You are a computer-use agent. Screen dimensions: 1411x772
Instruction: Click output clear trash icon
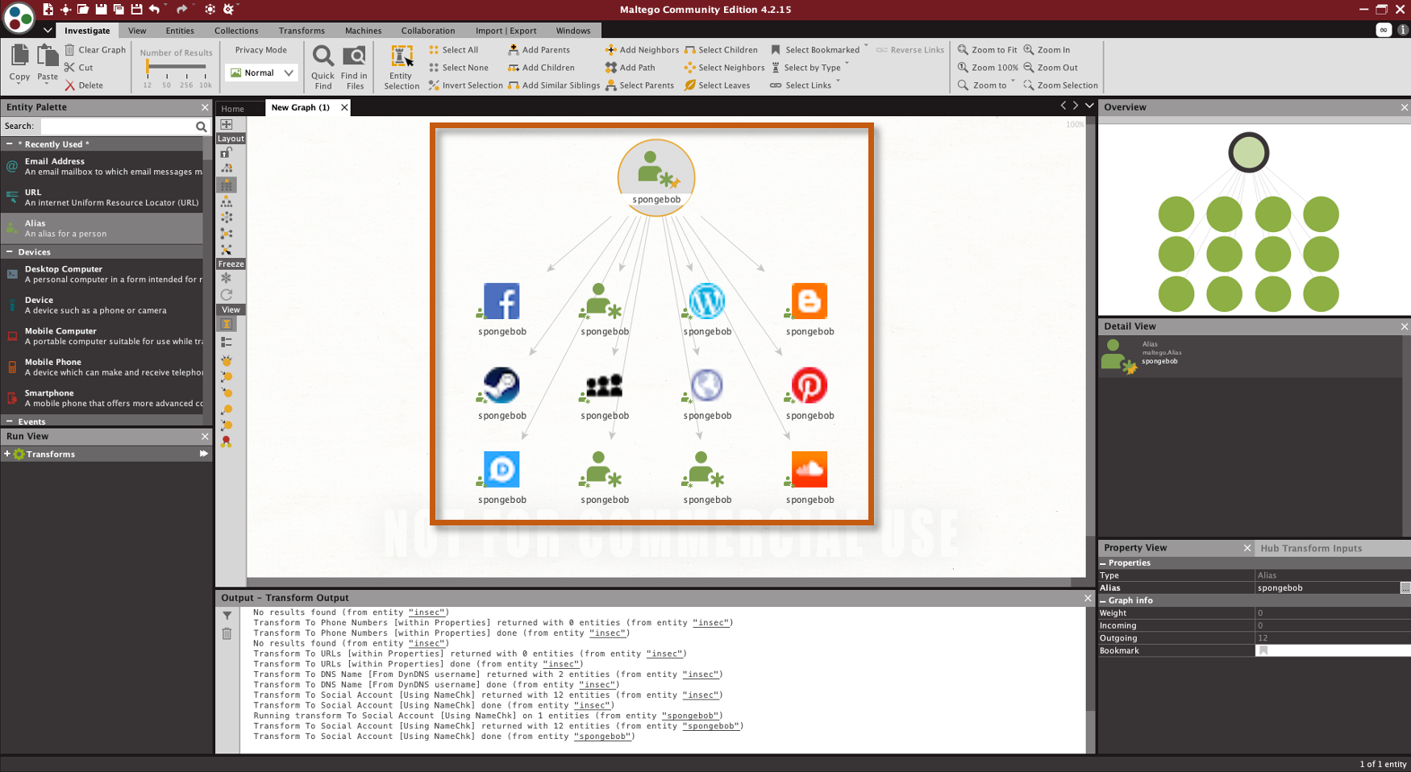227,634
